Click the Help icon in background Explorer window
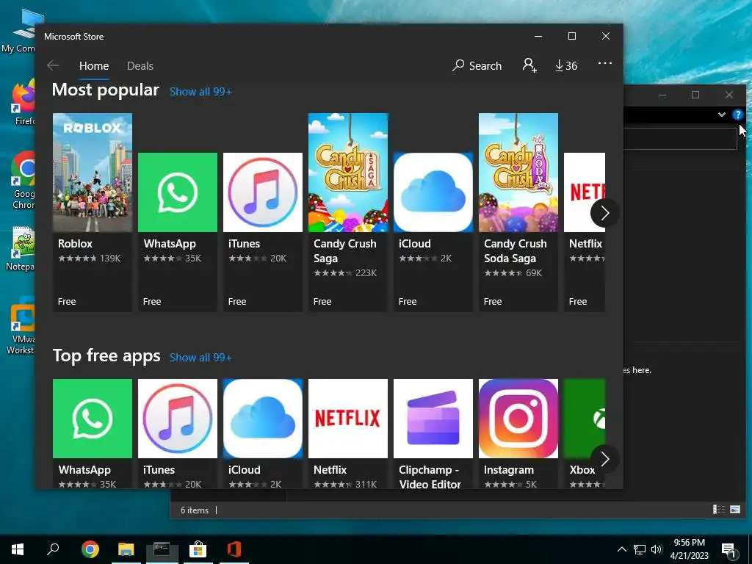This screenshot has width=752, height=564. (x=737, y=115)
